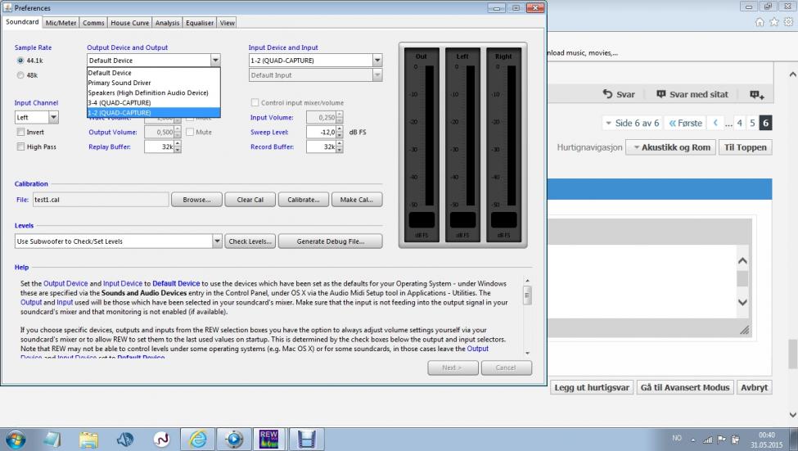Open the REW app in the taskbar
This screenshot has width=798, height=451.
click(x=268, y=439)
